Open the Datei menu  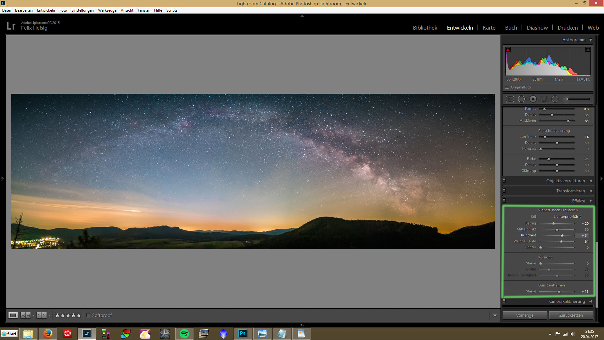6,10
